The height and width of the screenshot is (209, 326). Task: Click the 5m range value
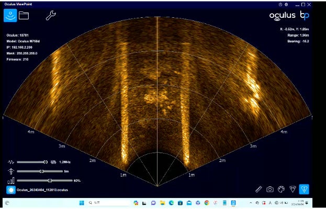66,171
